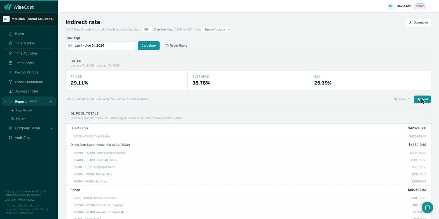Image resolution: width=439 pixels, height=219 pixels.
Task: Collapse the Reports menu chevron
Action: pyautogui.click(x=51, y=102)
